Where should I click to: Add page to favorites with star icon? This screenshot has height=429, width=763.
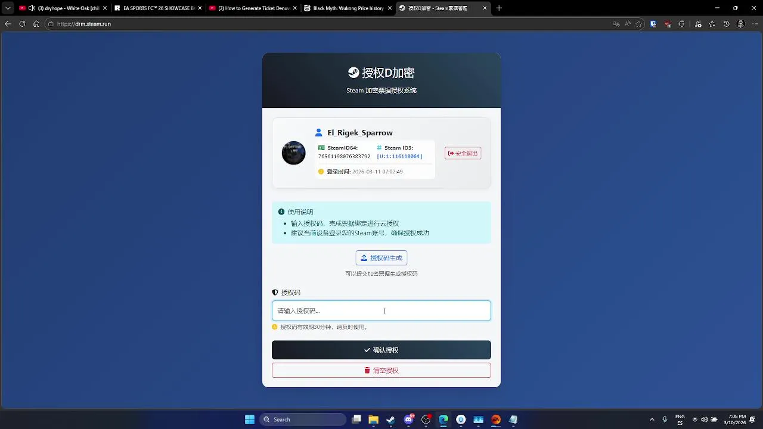(639, 24)
